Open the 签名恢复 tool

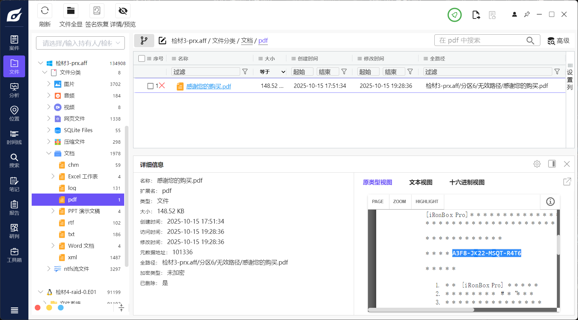pos(96,11)
